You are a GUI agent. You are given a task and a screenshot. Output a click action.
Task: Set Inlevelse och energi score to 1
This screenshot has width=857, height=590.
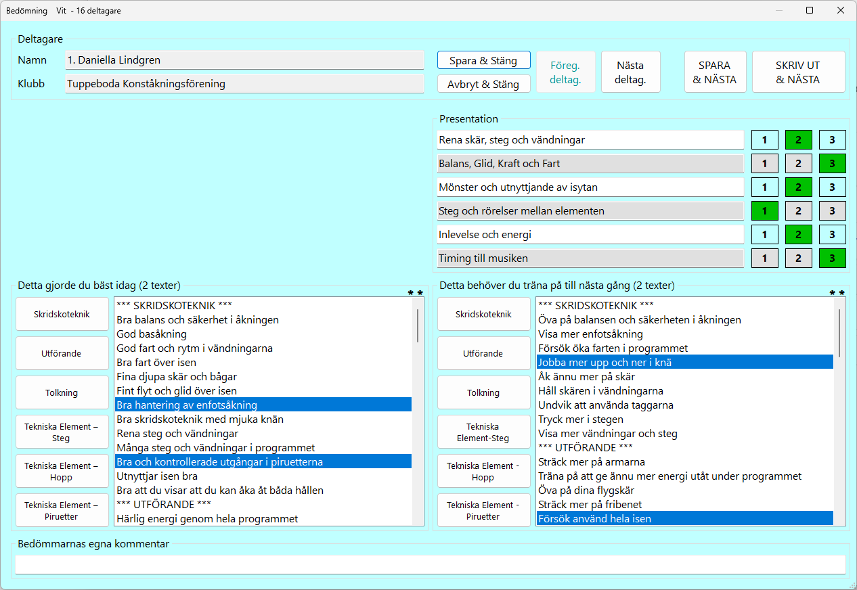point(765,235)
